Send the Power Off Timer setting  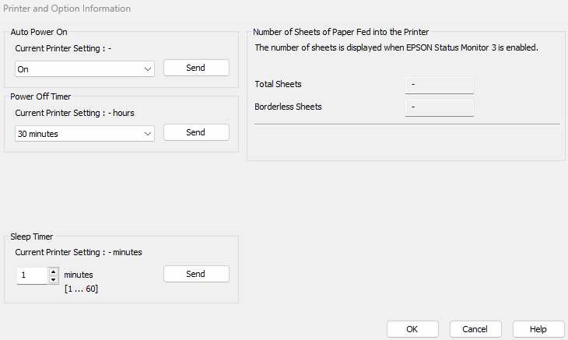pyautogui.click(x=196, y=132)
